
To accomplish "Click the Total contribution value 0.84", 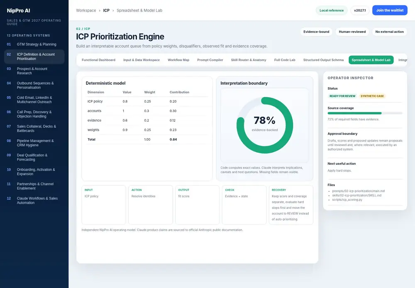I will pyautogui.click(x=173, y=139).
